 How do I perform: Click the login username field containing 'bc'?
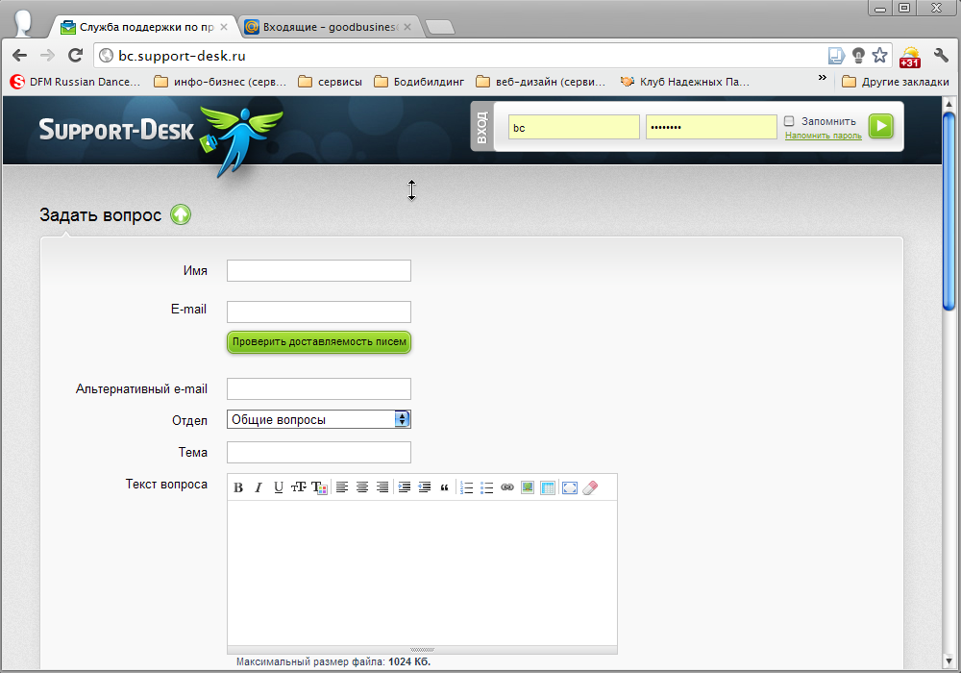574,127
